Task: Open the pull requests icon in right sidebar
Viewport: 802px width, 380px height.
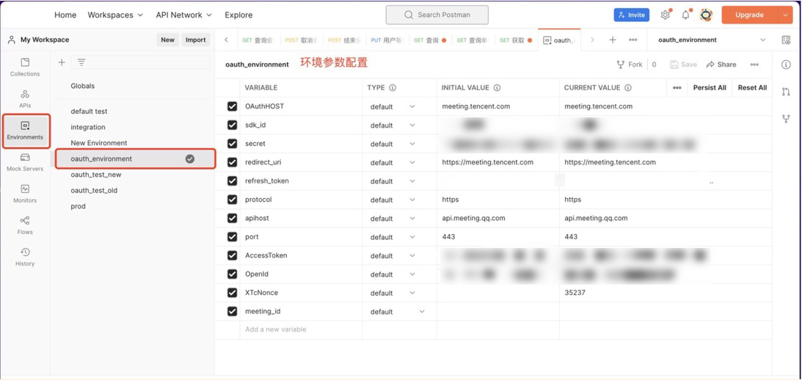Action: 786,92
